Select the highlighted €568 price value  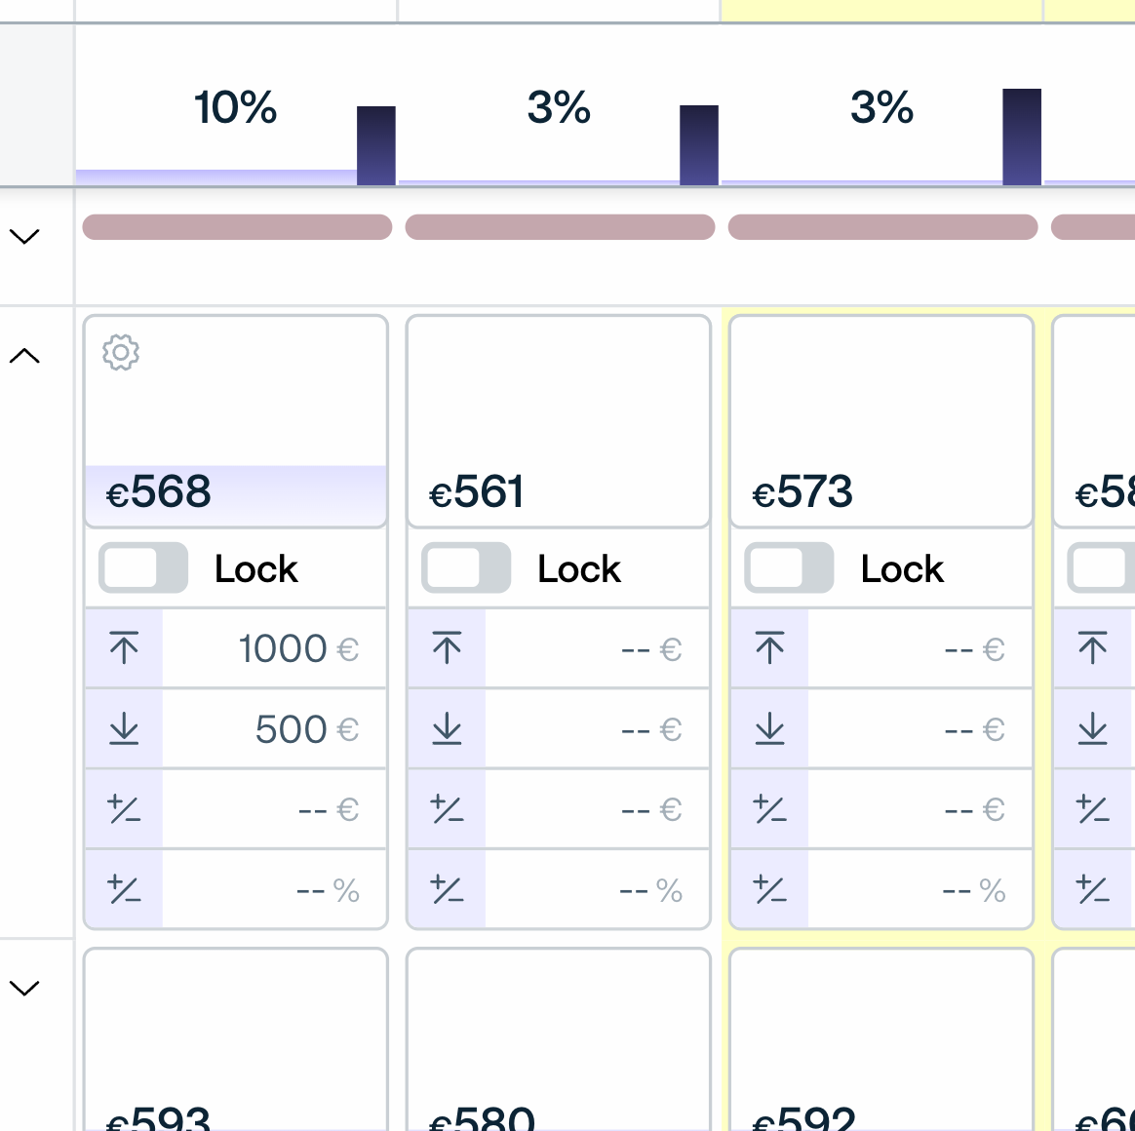point(159,493)
